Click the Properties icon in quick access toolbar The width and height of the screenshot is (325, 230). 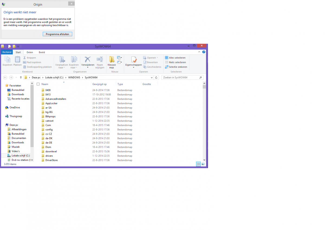pyautogui.click(x=9, y=46)
